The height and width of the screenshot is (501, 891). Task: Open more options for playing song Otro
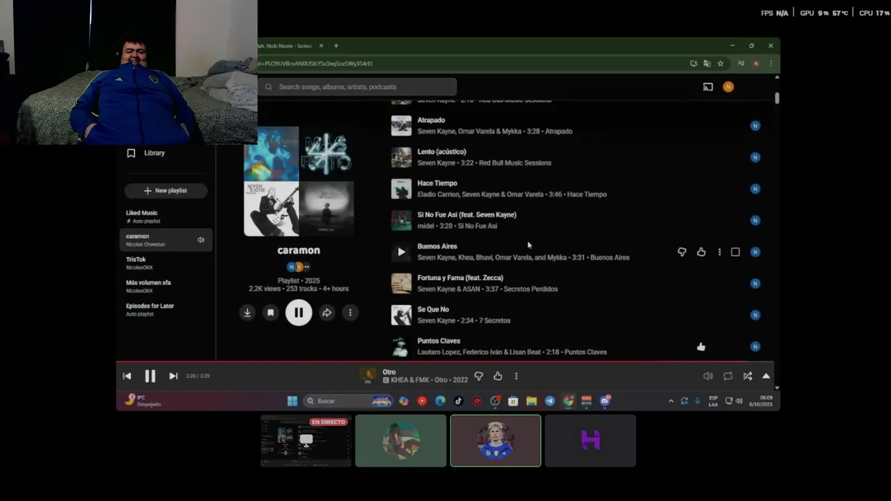point(516,376)
